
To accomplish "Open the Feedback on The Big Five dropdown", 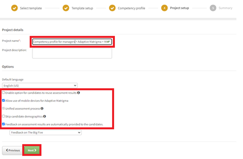I will point(45,132).
